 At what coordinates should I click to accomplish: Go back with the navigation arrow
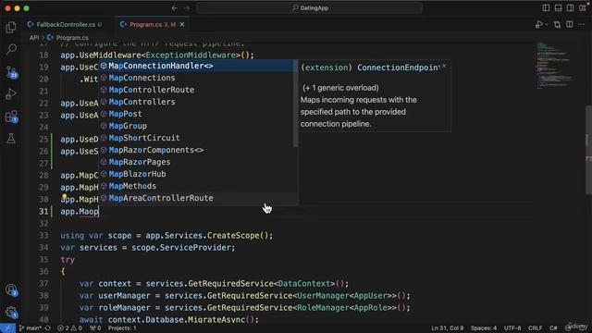[x=175, y=8]
